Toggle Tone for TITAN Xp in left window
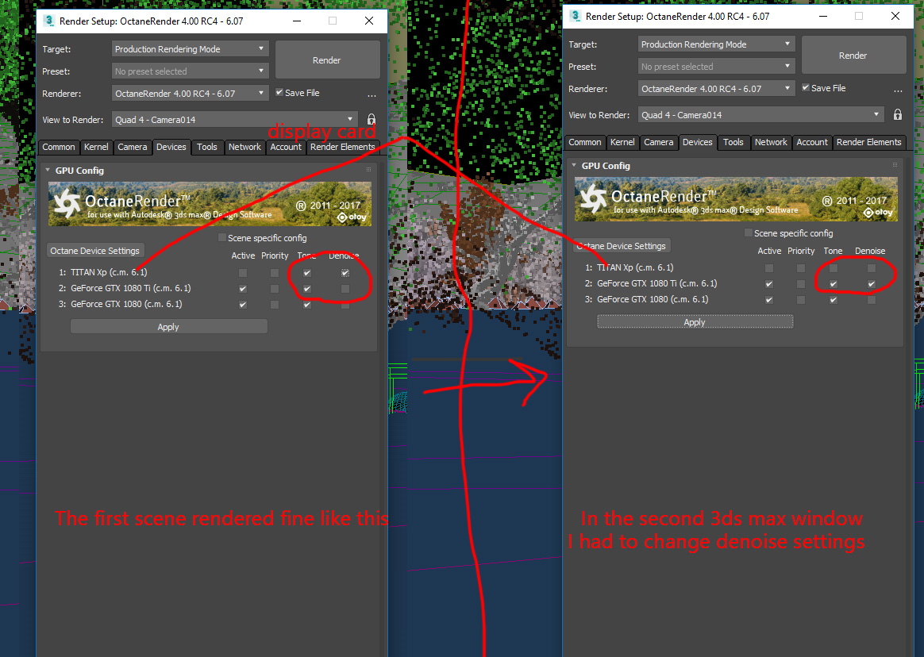The image size is (924, 657). [x=307, y=273]
